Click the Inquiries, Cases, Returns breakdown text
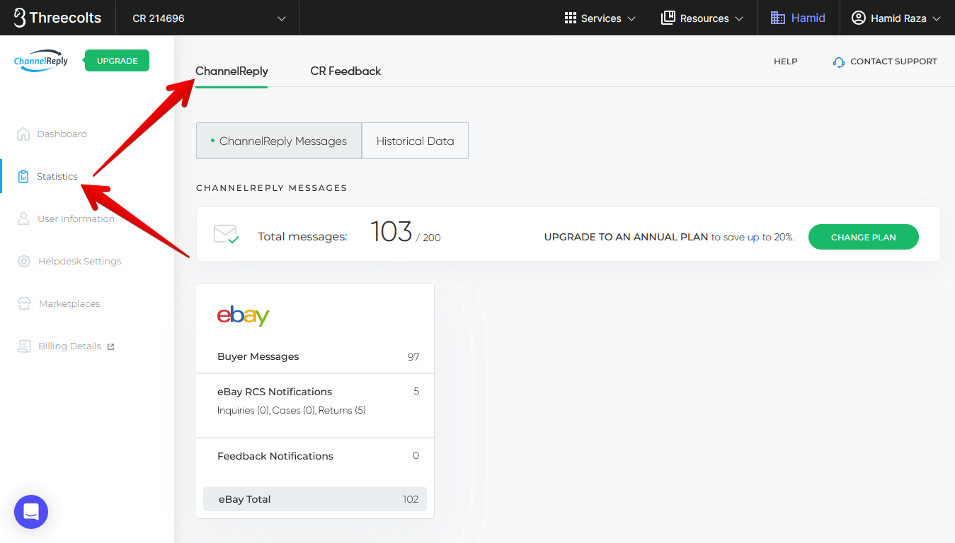Screen dimensions: 955x543 [x=292, y=410]
